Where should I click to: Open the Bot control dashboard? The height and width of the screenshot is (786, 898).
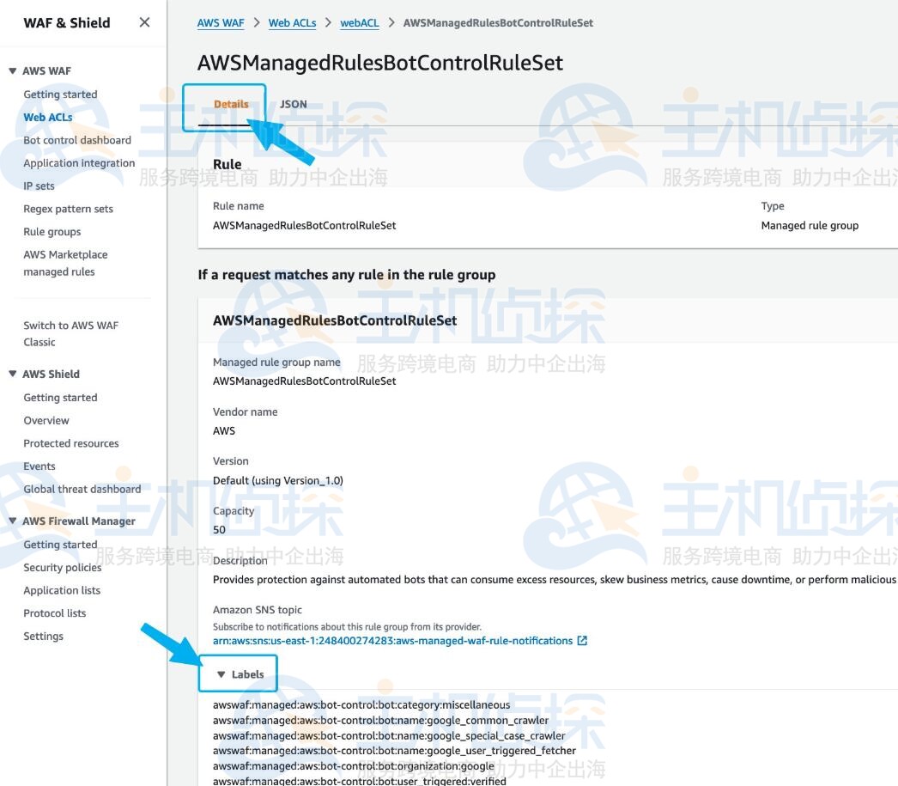point(76,139)
